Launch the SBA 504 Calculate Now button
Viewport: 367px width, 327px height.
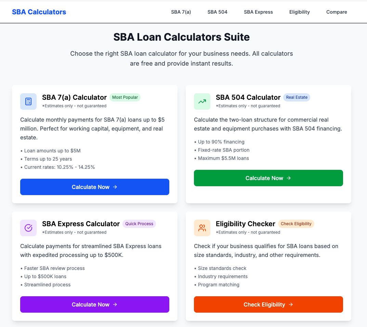click(268, 178)
